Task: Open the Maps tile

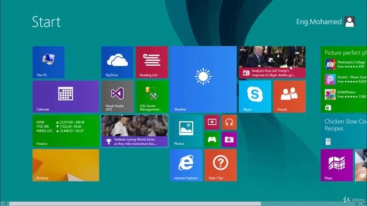Action: coord(337,165)
